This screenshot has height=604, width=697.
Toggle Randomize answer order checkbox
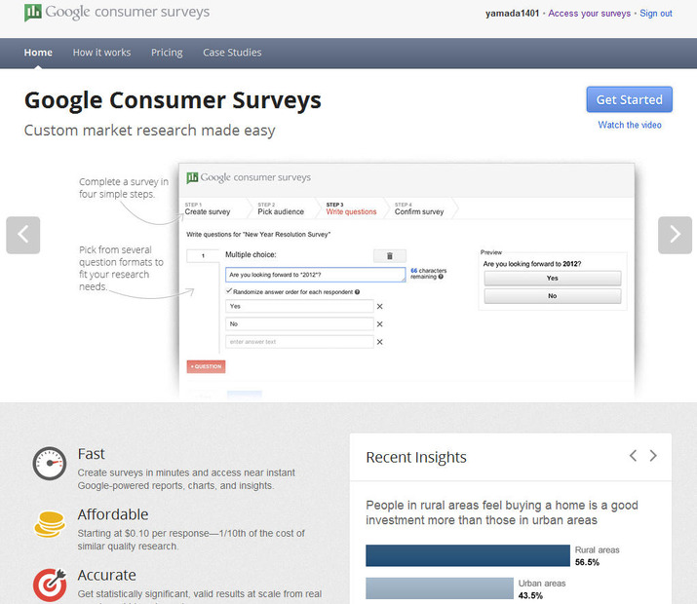(x=229, y=291)
